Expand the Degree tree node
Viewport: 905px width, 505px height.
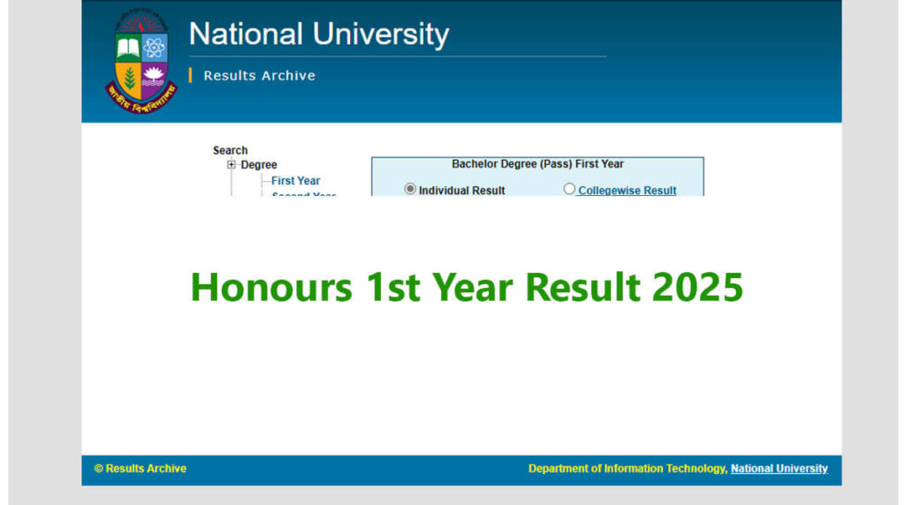click(x=232, y=164)
